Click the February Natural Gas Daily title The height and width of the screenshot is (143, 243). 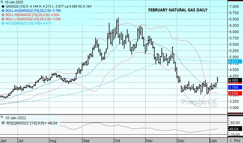178,10
